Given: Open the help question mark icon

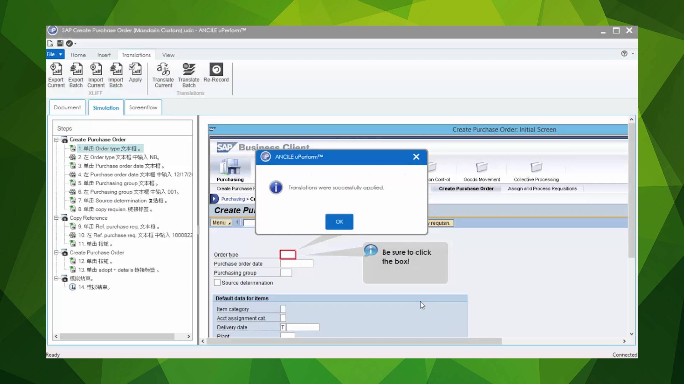Looking at the screenshot, I should click(x=624, y=53).
